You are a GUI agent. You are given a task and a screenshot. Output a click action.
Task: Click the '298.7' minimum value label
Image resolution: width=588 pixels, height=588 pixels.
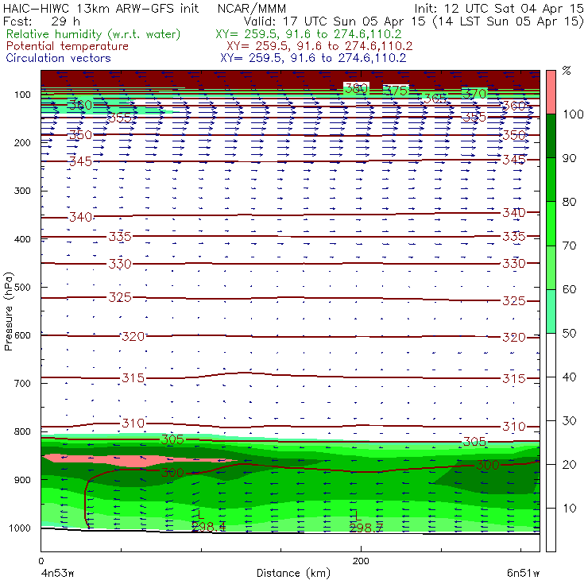[x=366, y=528]
